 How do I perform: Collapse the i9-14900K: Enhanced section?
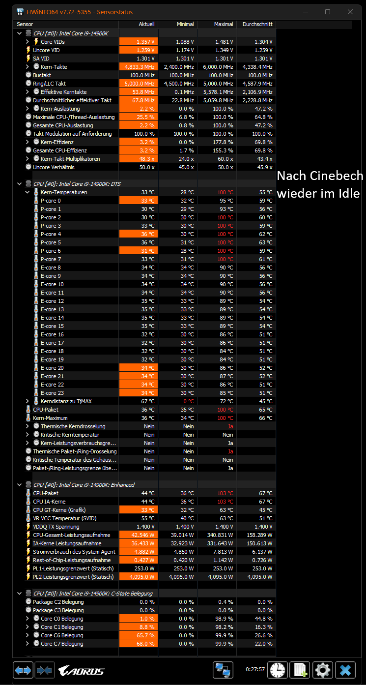tap(20, 485)
